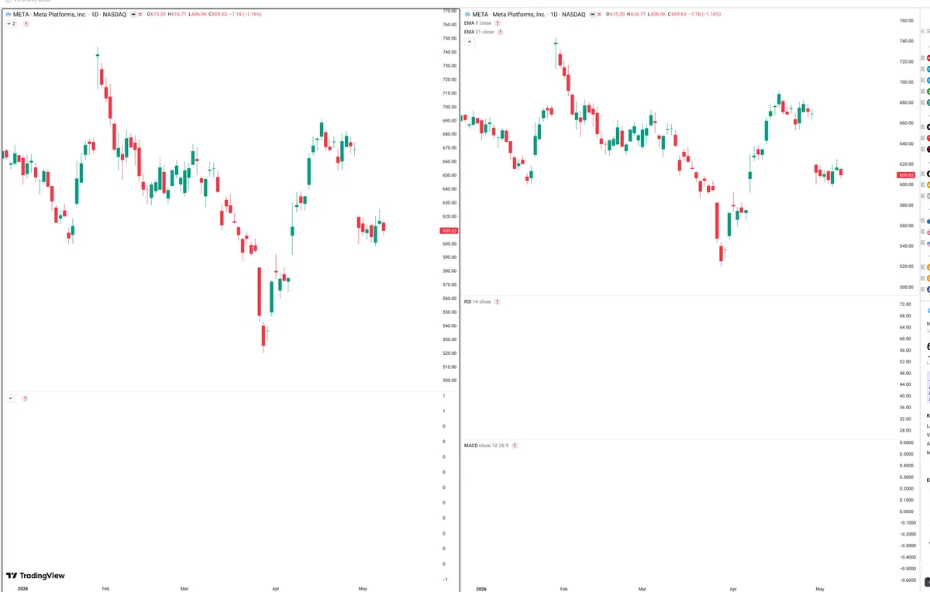The image size is (930, 592).
Task: Click the warning icon next to MACD close 12 26 9
Action: pyautogui.click(x=515, y=446)
